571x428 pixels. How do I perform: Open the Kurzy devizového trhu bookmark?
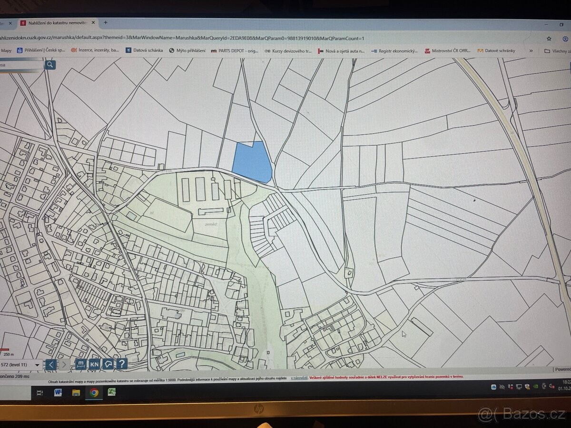(288, 50)
